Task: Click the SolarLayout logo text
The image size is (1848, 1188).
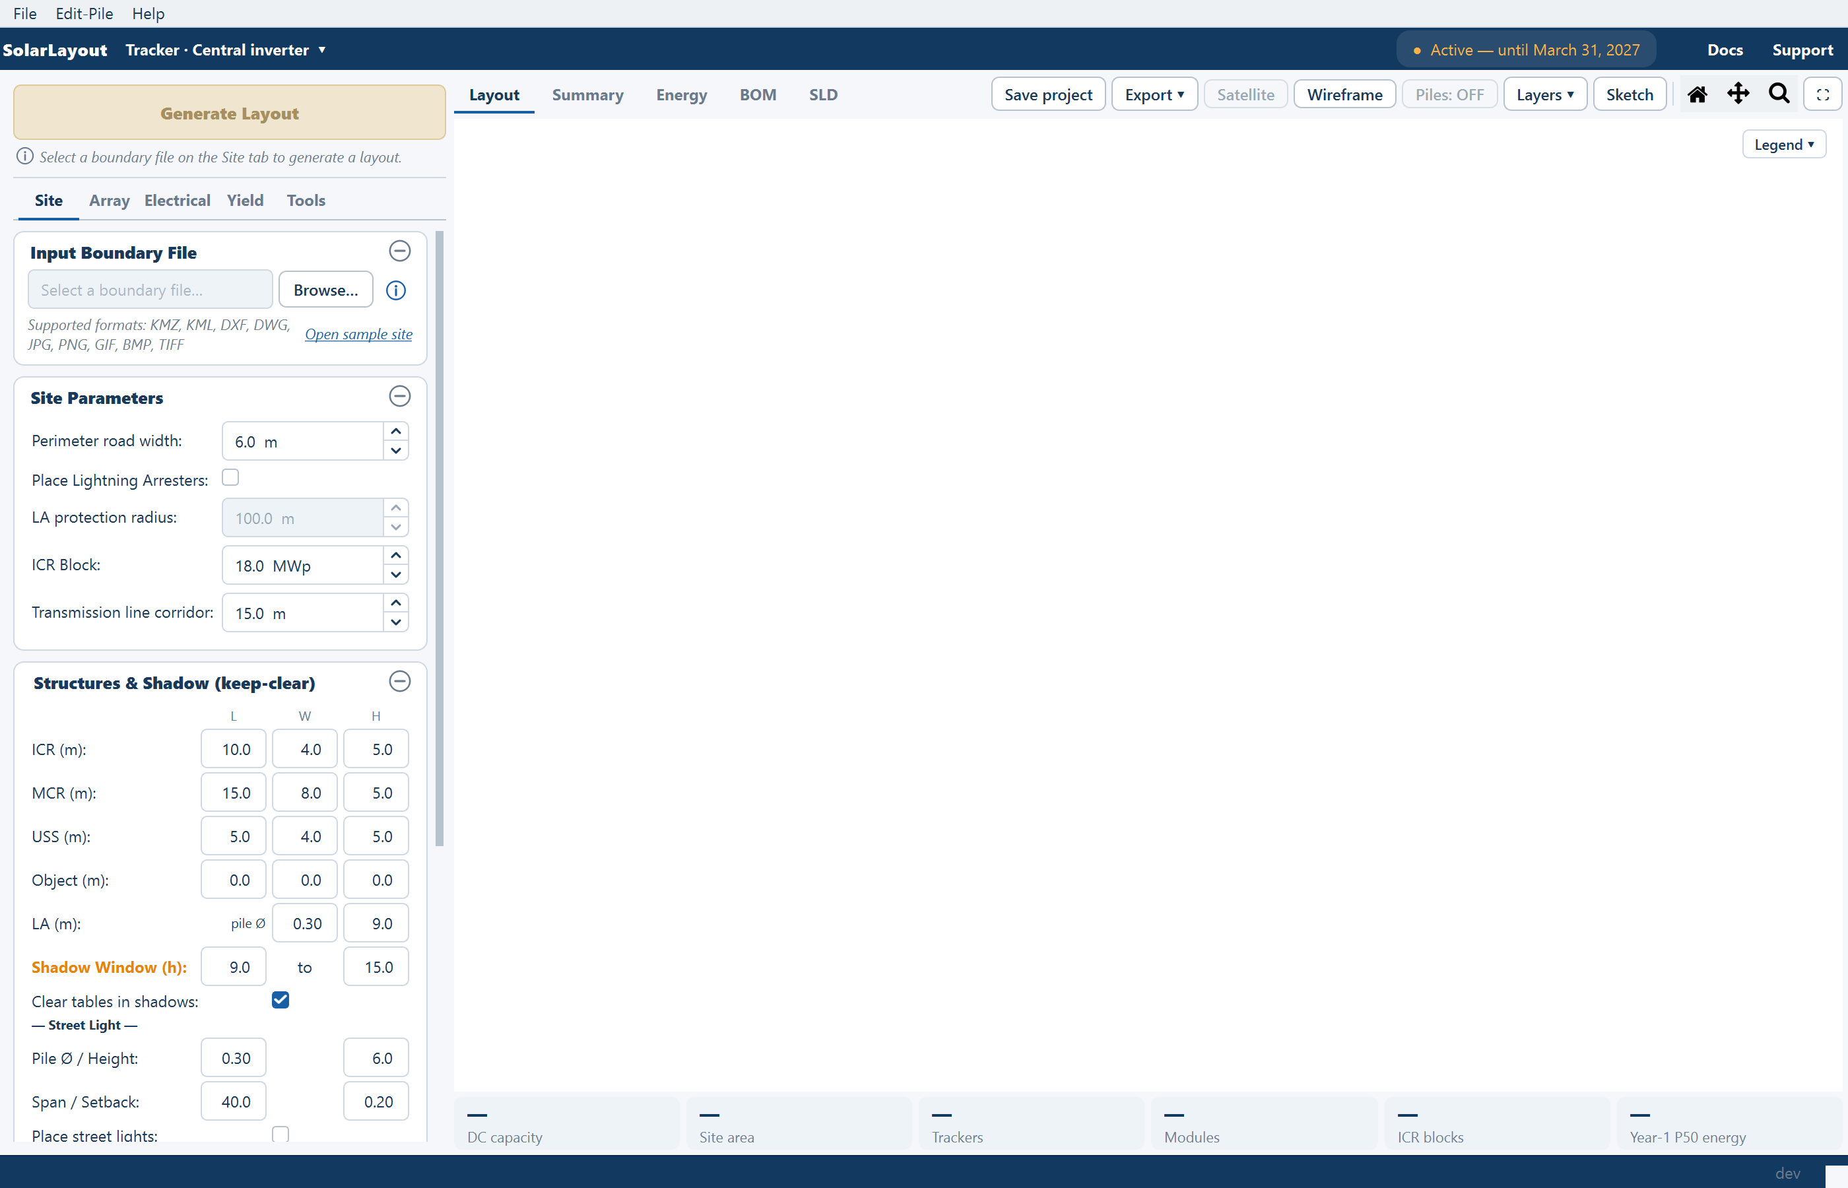Action: tap(55, 50)
